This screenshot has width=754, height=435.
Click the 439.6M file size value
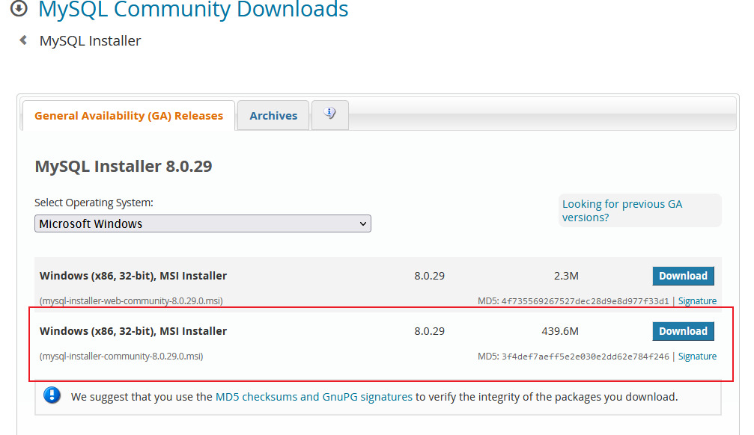pos(560,331)
